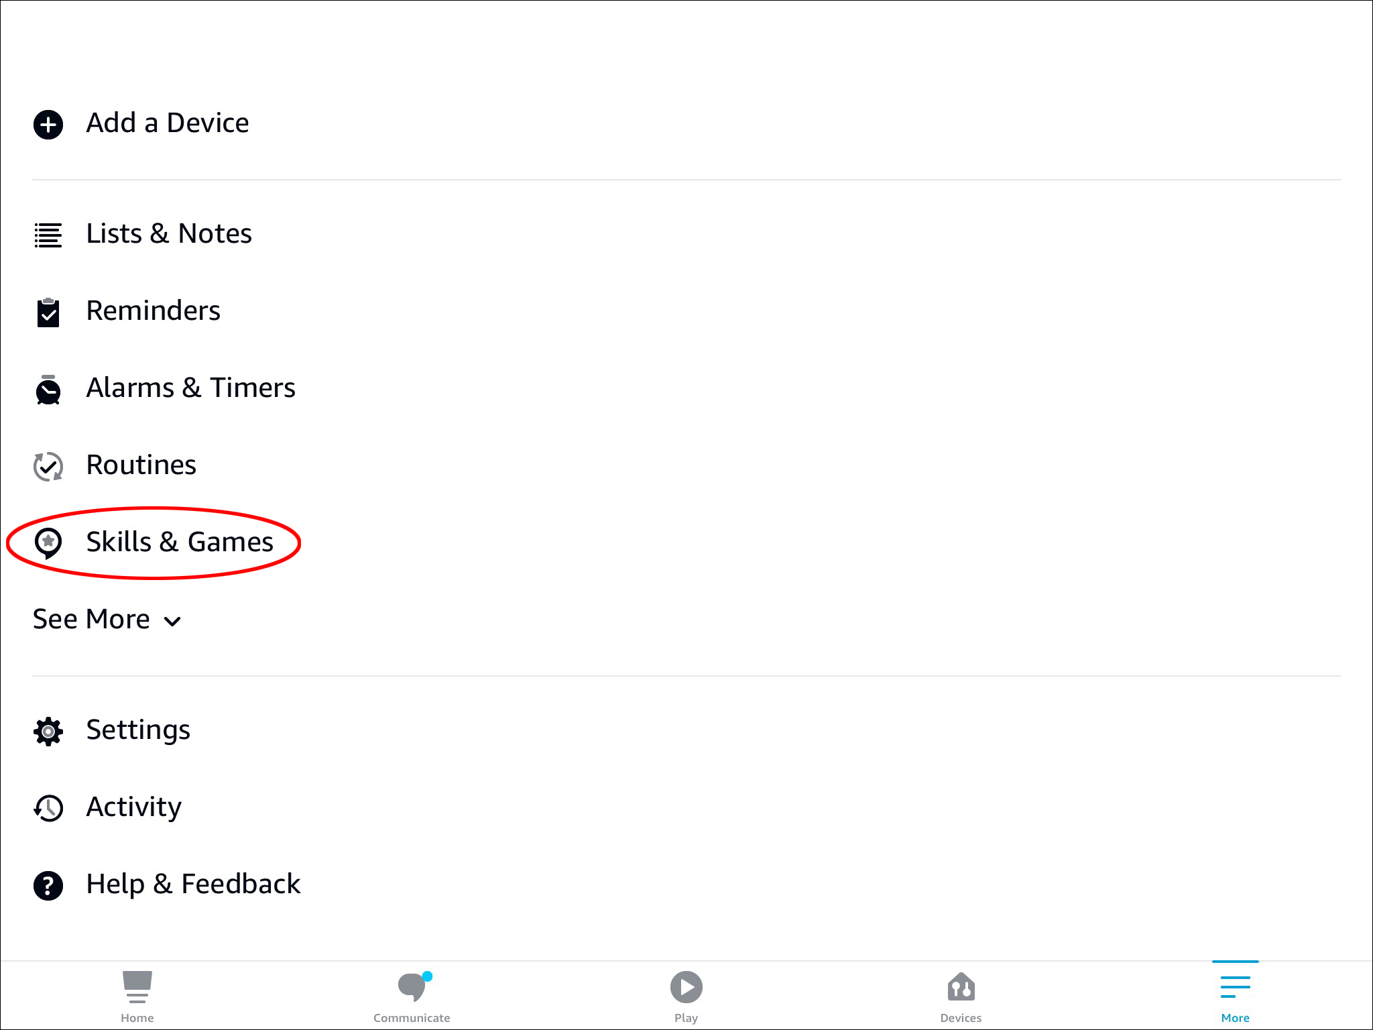Select the Alarms & Timers clock icon
Screen dimensions: 1373x1030
pyautogui.click(x=48, y=390)
